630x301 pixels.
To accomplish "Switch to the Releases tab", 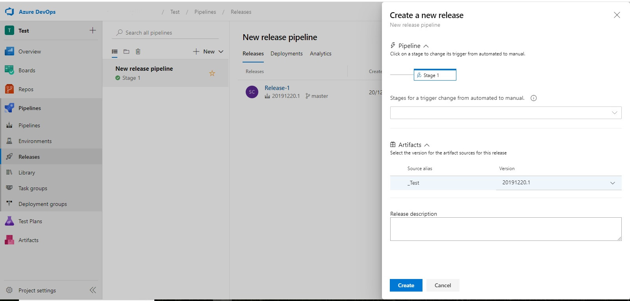I will (x=253, y=53).
